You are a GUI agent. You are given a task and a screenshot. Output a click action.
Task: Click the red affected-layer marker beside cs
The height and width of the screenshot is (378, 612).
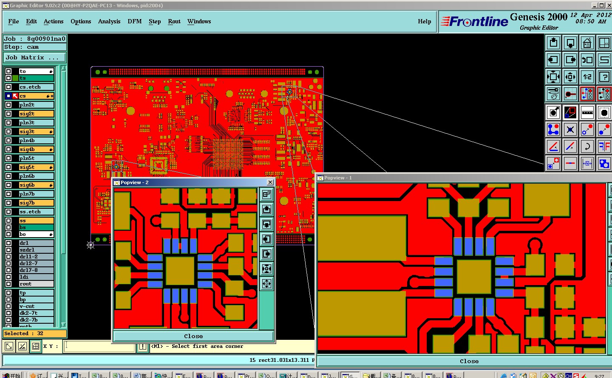(15, 96)
